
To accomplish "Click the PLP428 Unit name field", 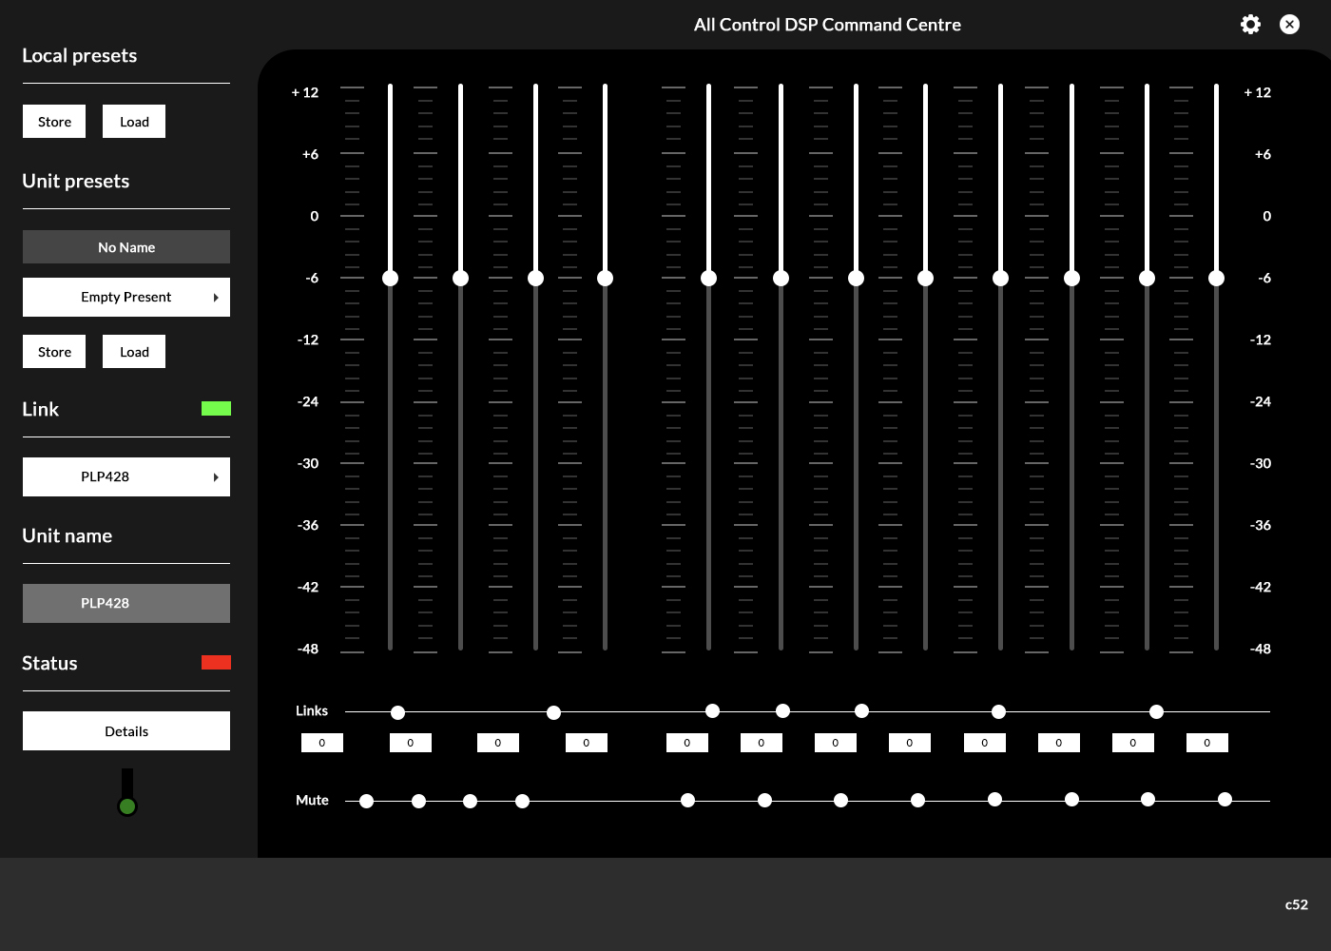I will pyautogui.click(x=126, y=604).
